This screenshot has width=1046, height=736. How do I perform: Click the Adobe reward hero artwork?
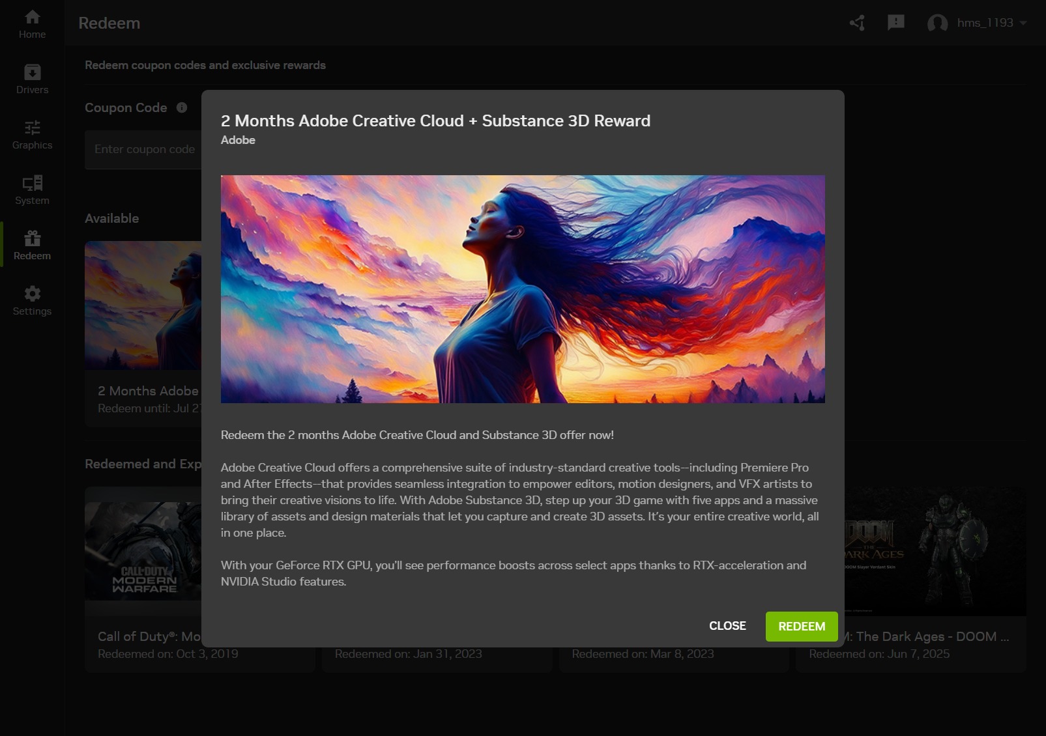click(523, 289)
